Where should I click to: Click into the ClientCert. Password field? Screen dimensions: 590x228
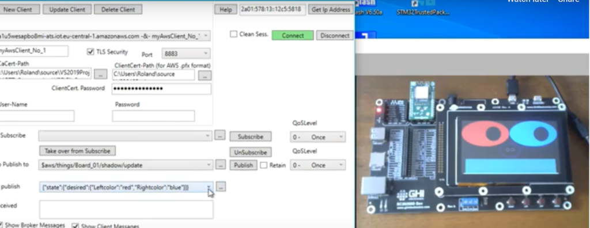161,89
